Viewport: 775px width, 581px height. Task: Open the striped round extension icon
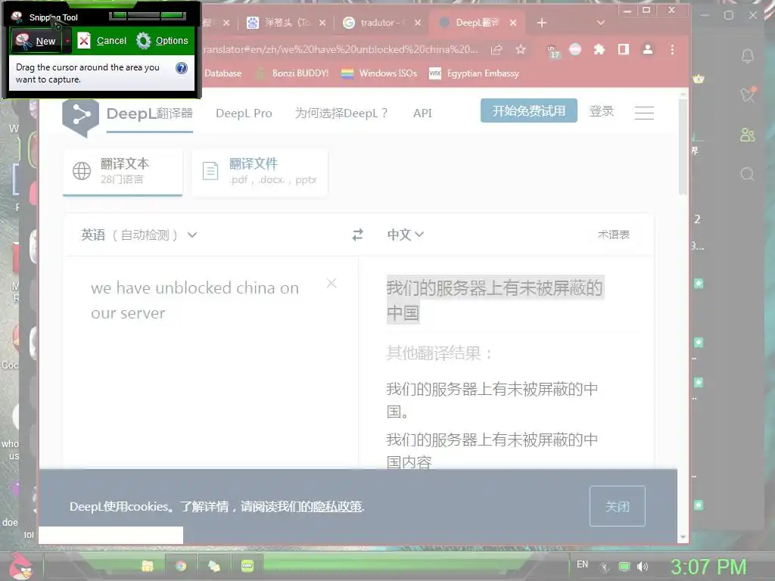tap(575, 49)
